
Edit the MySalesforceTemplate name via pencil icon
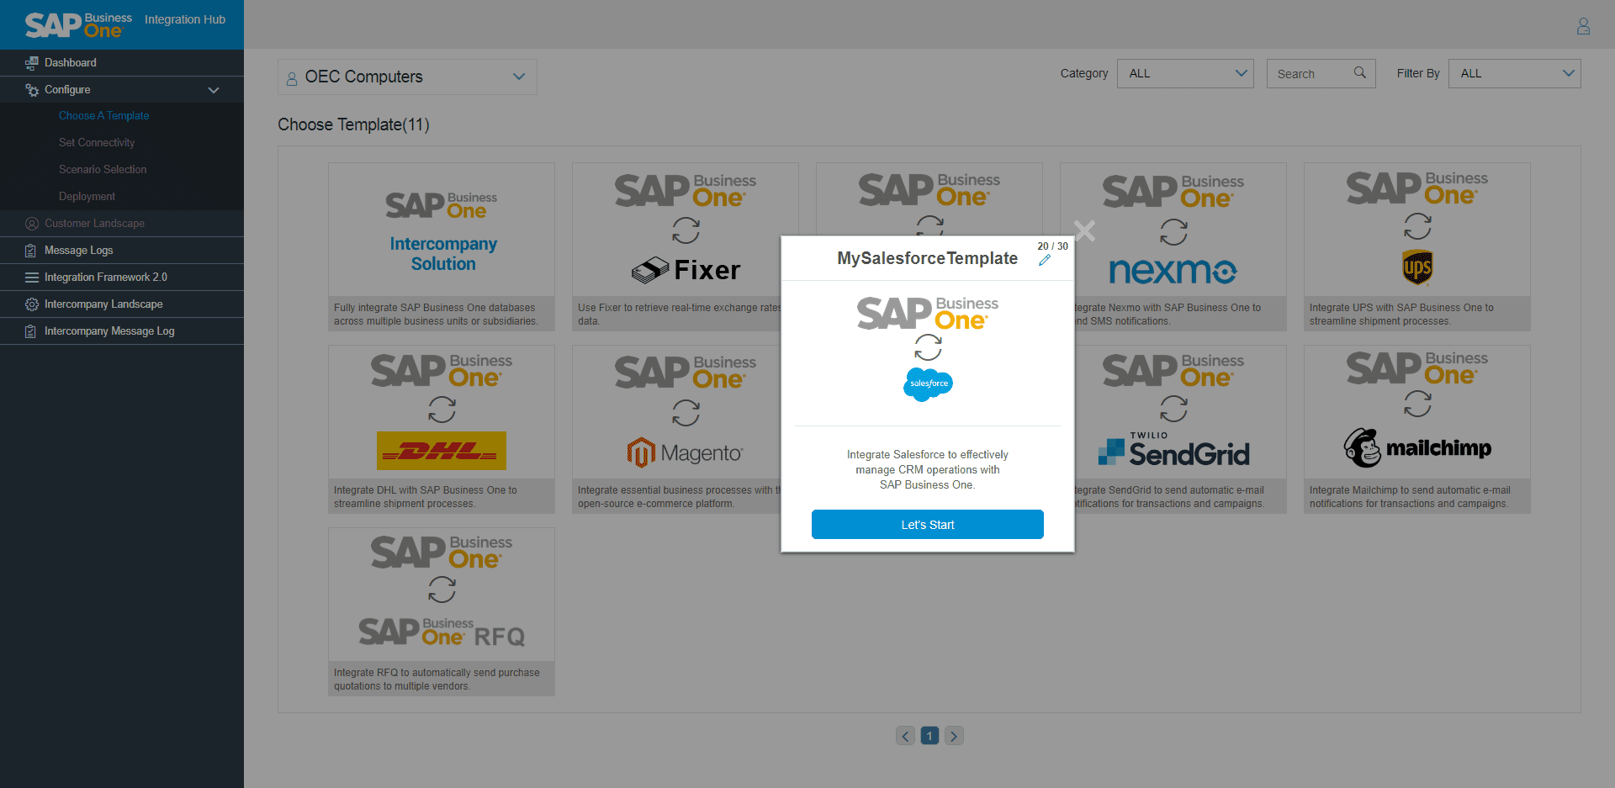[x=1046, y=261]
